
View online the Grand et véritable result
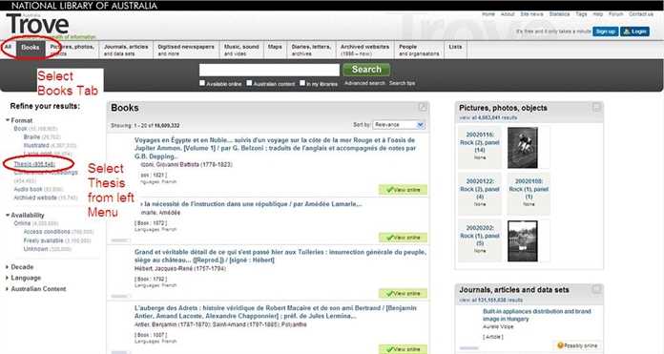pos(403,294)
